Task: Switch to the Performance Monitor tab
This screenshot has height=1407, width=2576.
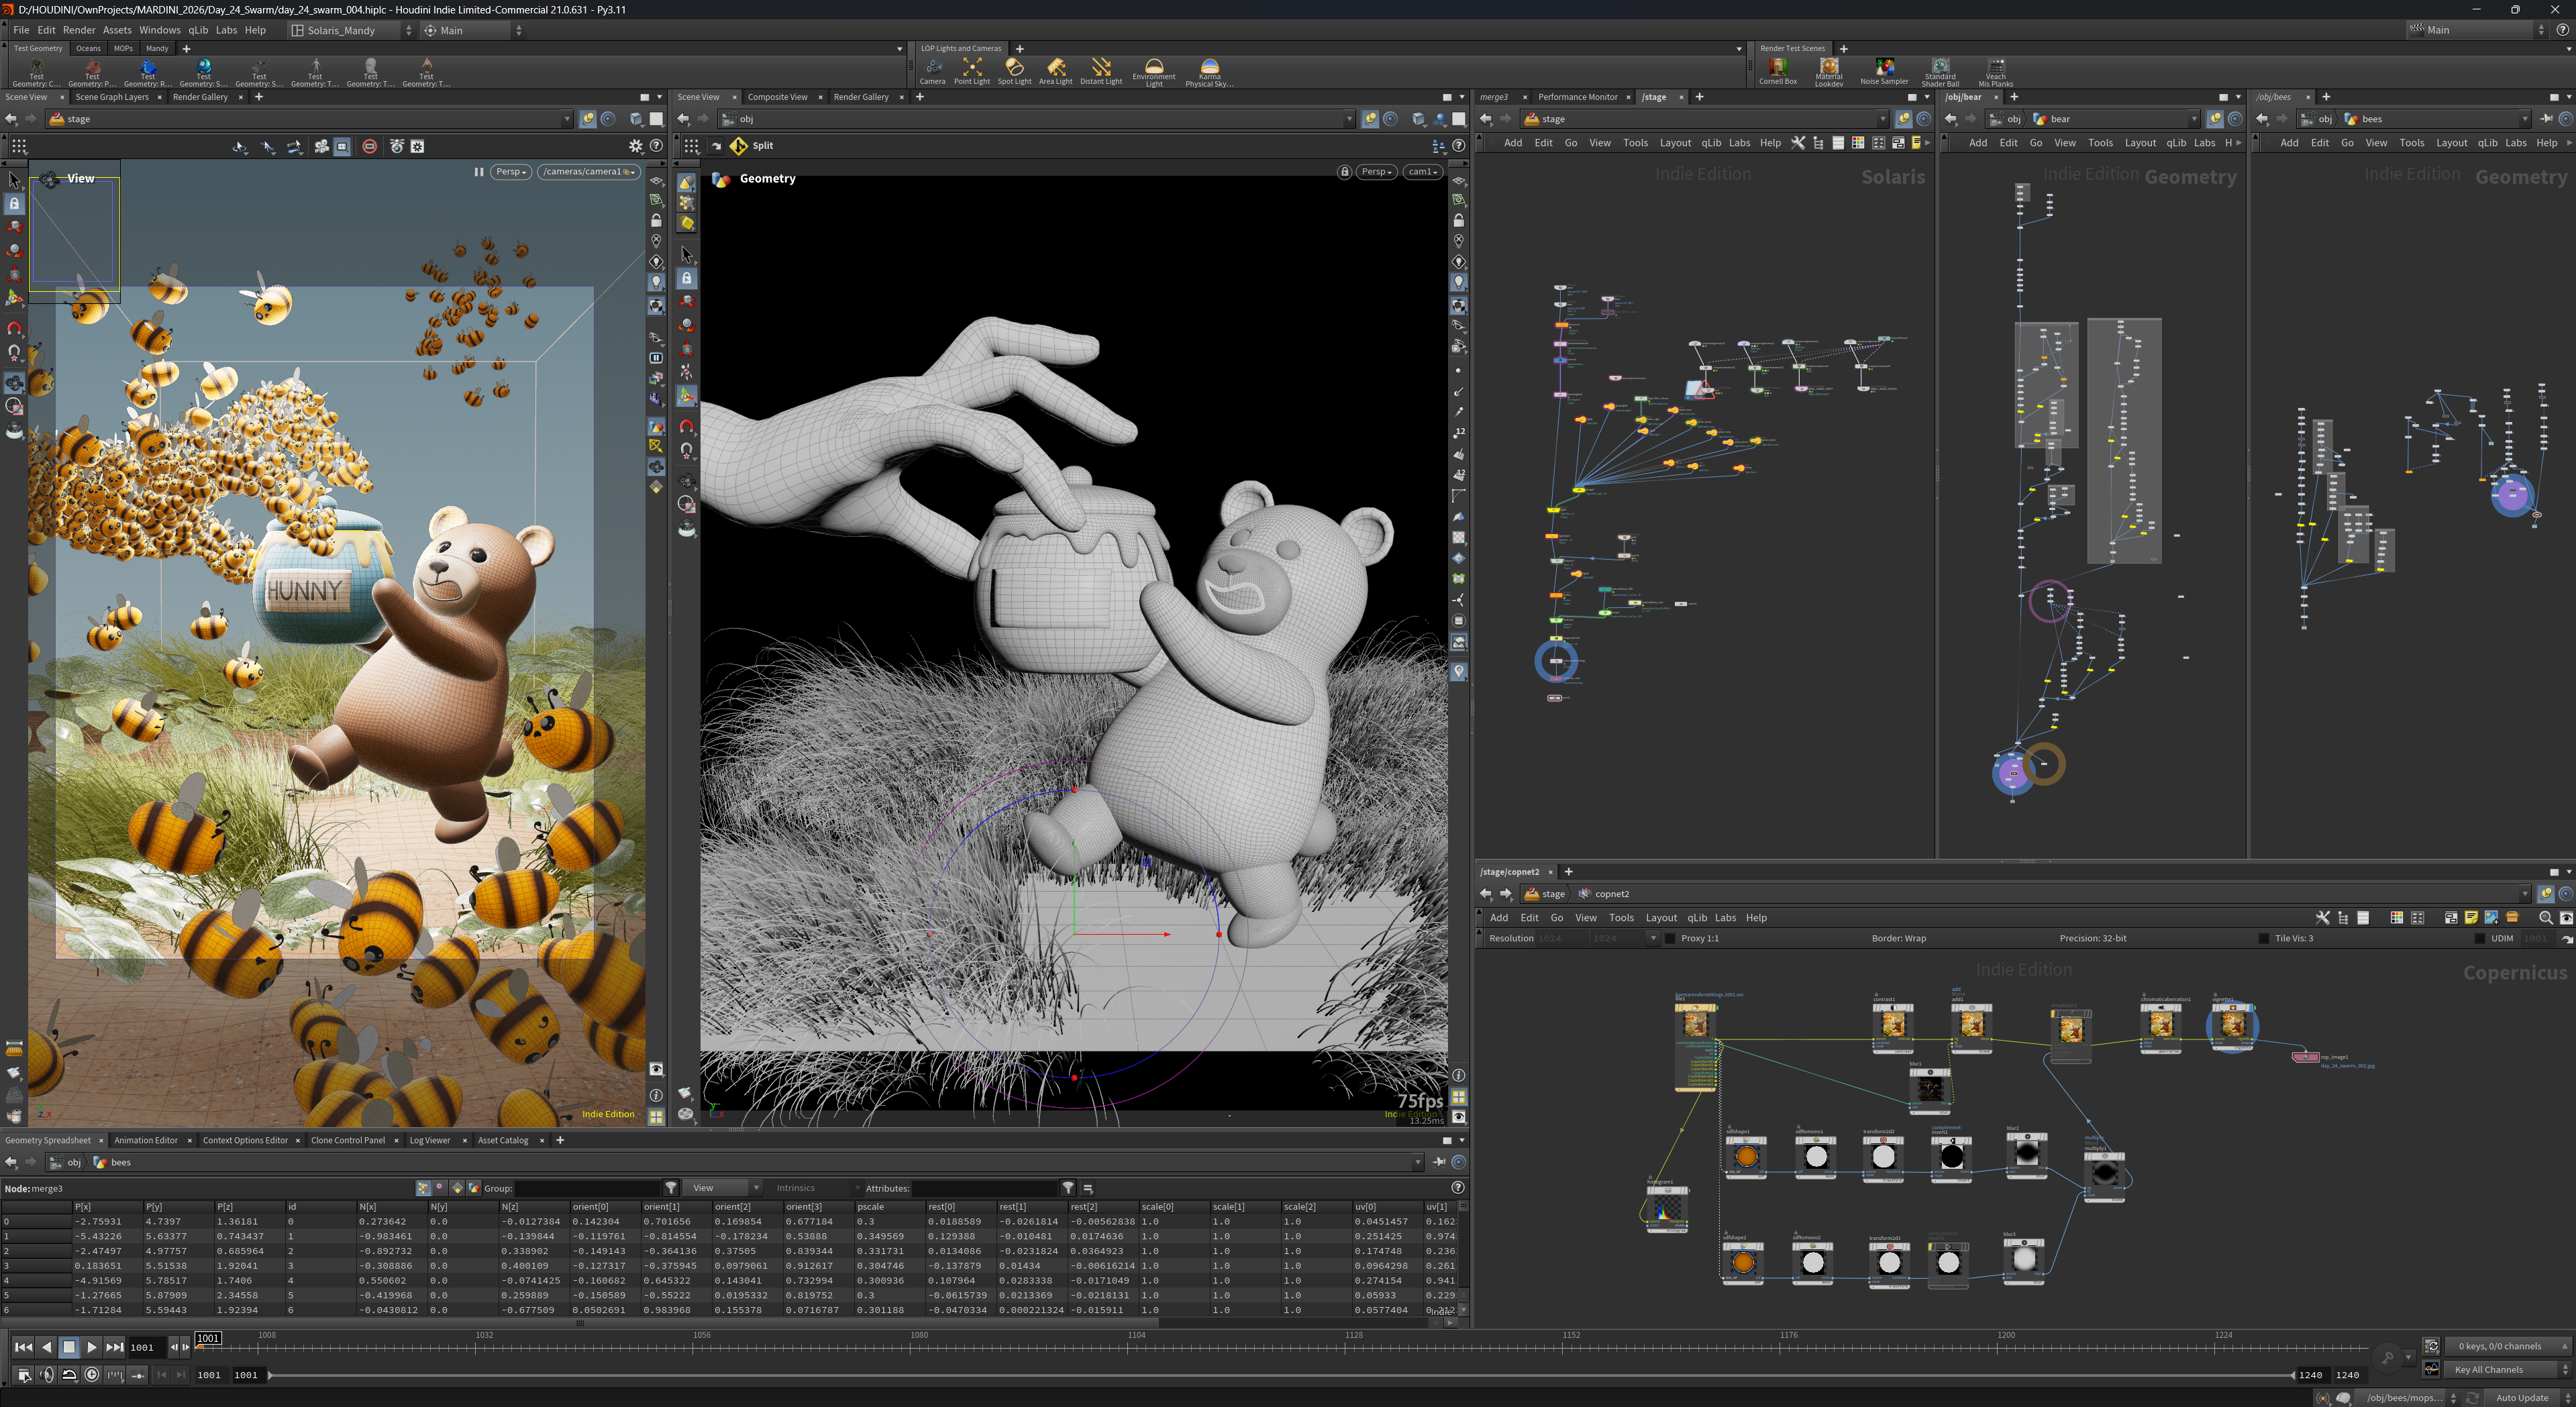Action: pos(1577,97)
